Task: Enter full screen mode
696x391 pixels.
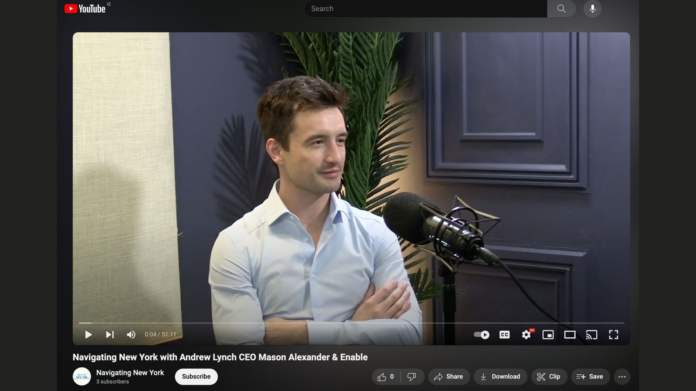Action: [x=613, y=335]
